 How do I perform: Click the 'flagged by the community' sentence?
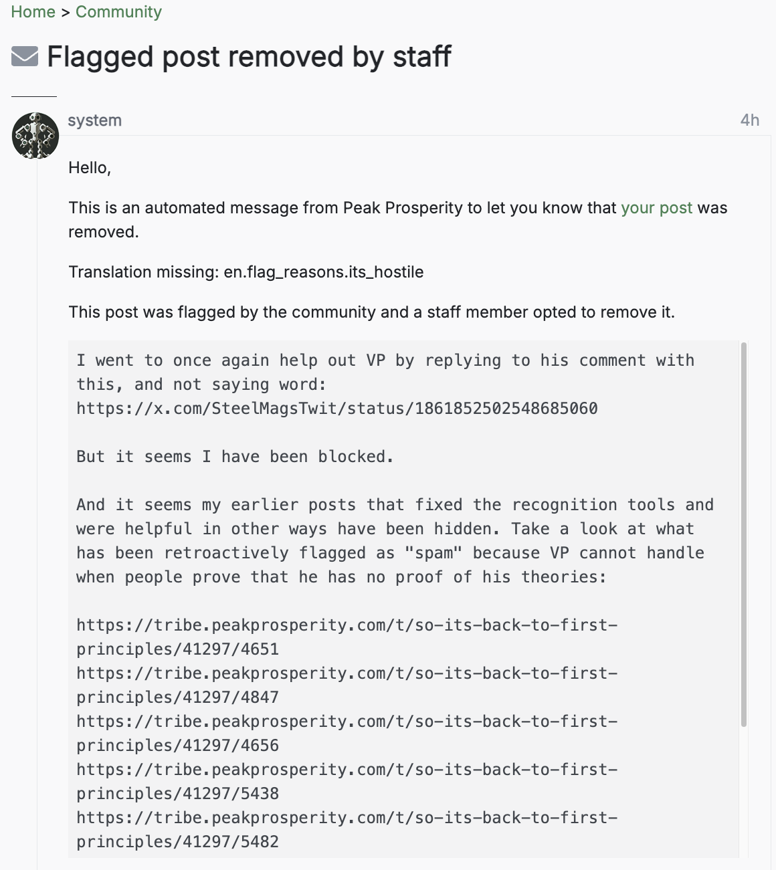[x=371, y=312]
